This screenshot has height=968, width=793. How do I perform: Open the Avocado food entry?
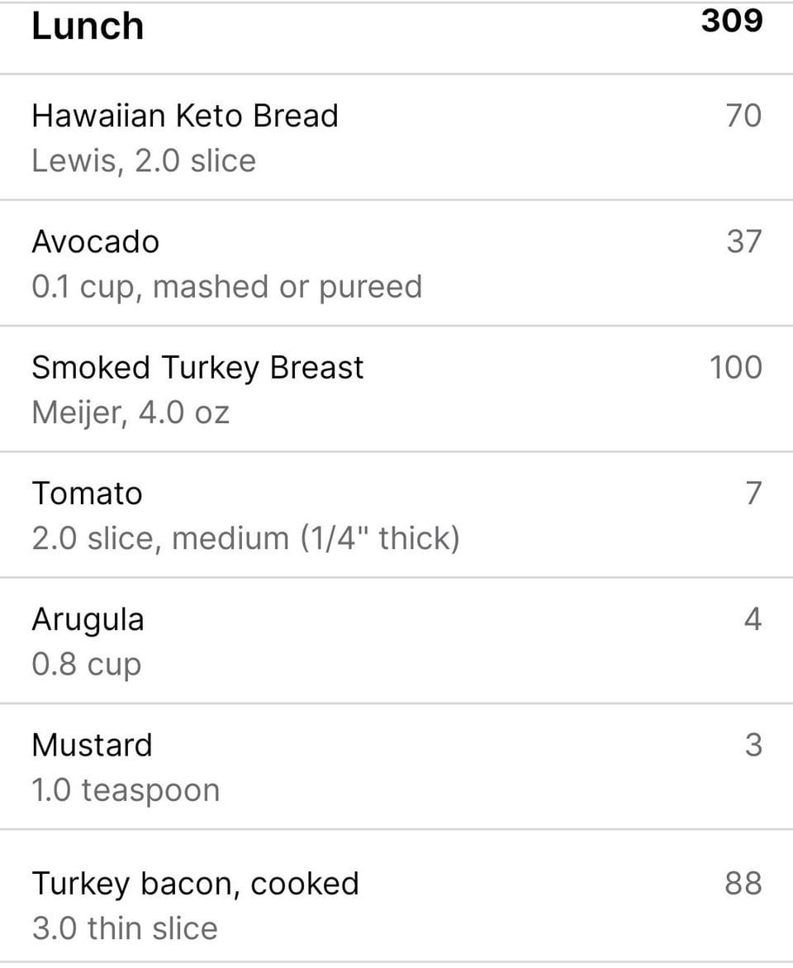[396, 263]
